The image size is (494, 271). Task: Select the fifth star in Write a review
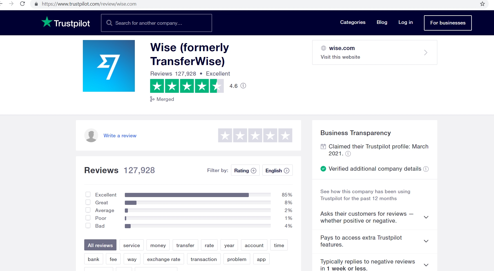[285, 136]
